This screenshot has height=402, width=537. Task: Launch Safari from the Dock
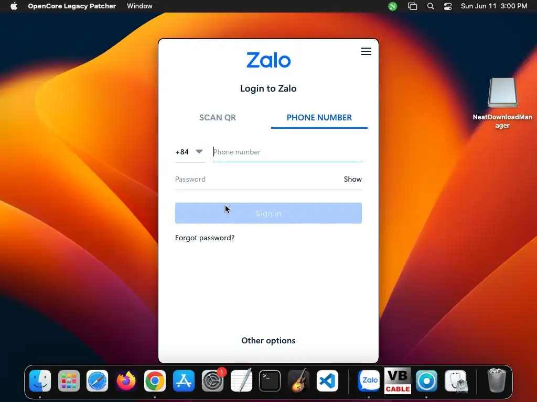(97, 381)
